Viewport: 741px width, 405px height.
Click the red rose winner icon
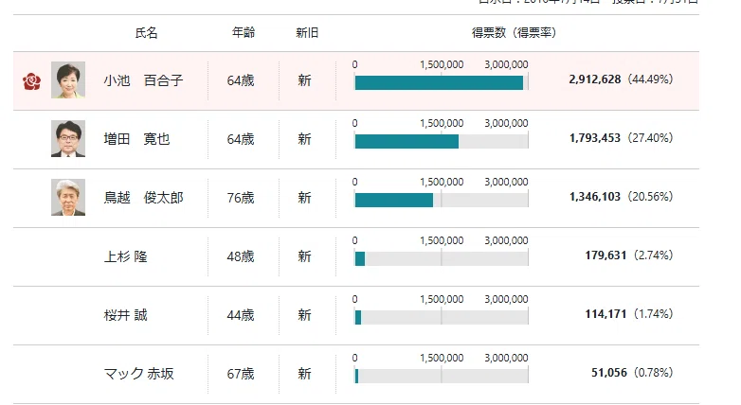point(31,81)
